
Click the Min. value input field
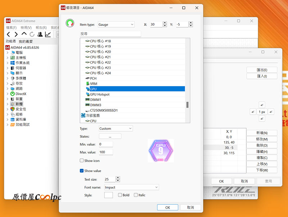pos(106,144)
